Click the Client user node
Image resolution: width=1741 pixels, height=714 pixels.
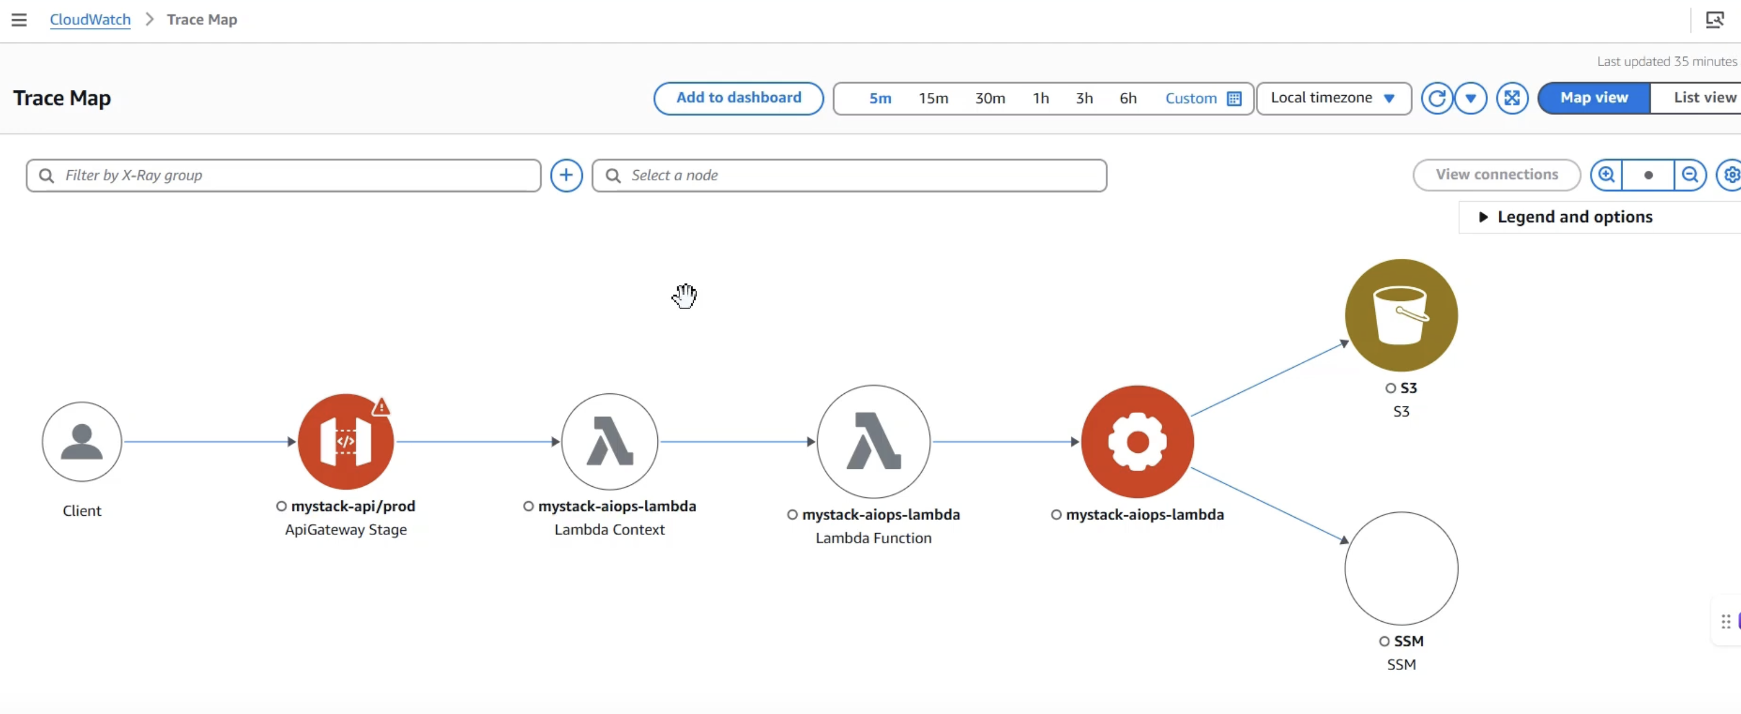pyautogui.click(x=82, y=441)
